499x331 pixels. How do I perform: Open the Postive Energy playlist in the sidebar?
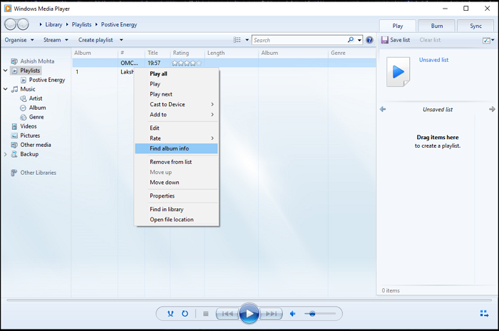coord(47,80)
